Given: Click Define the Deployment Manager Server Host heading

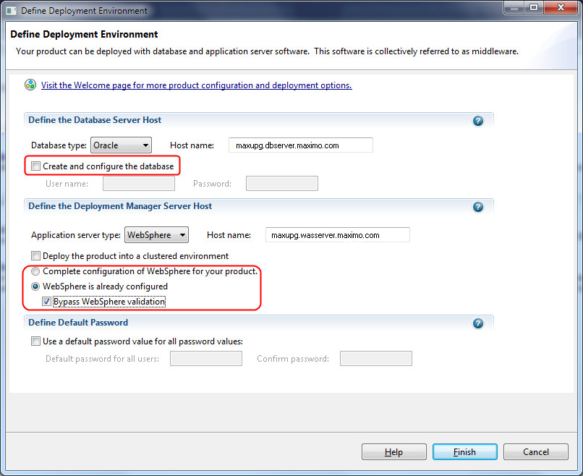Looking at the screenshot, I should (120, 206).
